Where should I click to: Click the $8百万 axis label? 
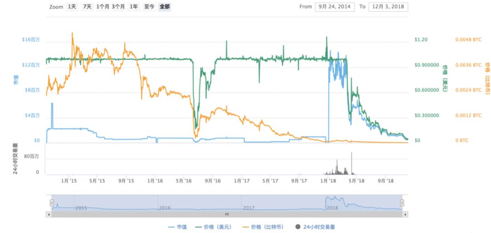click(32, 90)
